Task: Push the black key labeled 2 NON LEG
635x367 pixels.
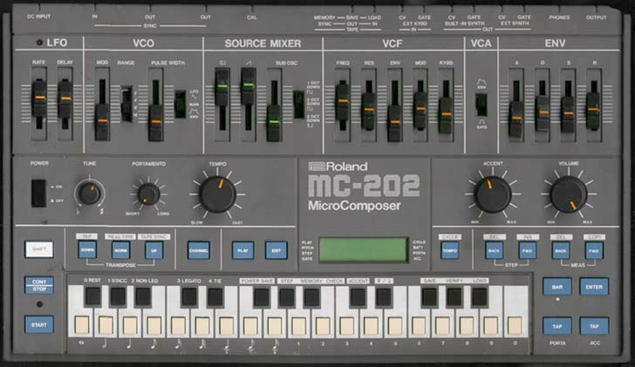Action: [143, 296]
